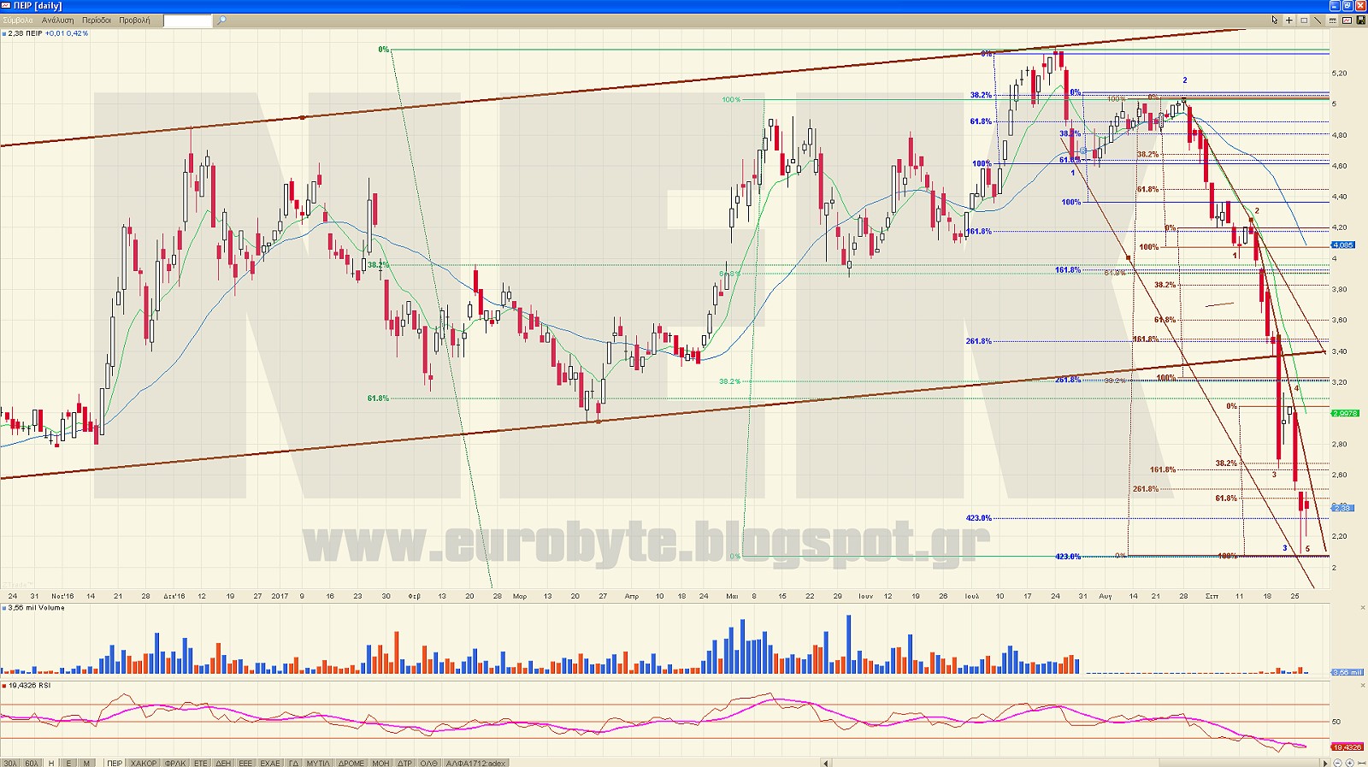
Task: Click the dashed levels toolbar icon
Action: tap(1333, 21)
